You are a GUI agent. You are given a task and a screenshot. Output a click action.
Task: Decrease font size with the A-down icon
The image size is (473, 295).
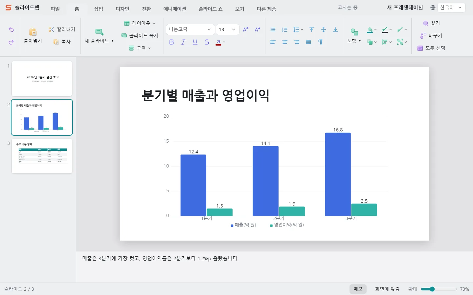[258, 29]
